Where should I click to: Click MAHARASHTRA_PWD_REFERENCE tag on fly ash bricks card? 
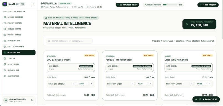(201, 66)
